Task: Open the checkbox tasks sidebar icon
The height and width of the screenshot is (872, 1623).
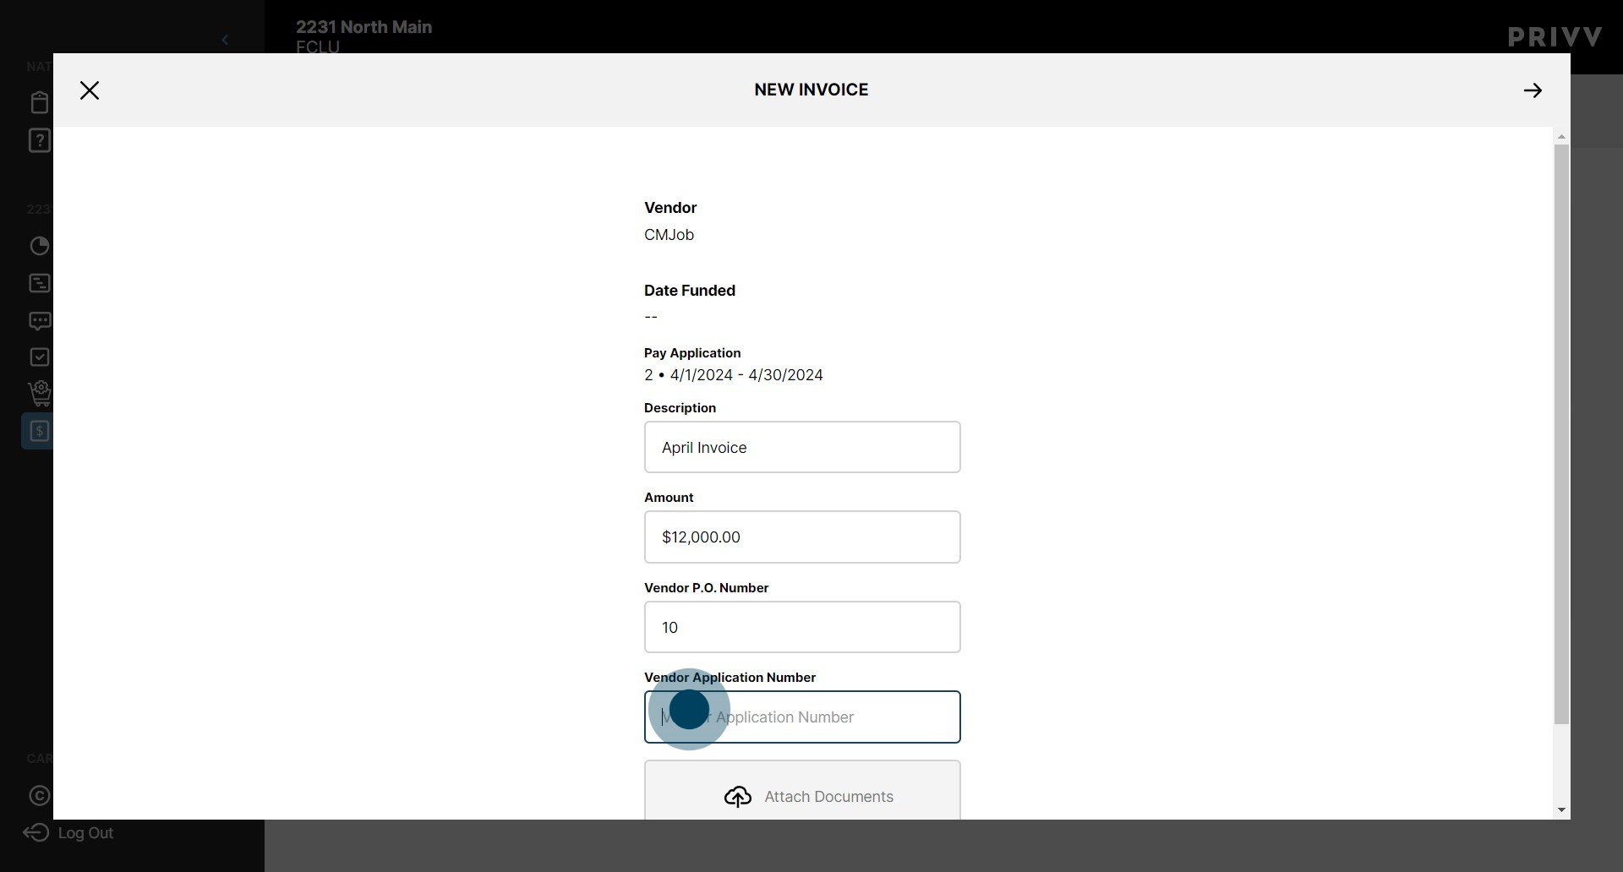Action: click(x=40, y=357)
